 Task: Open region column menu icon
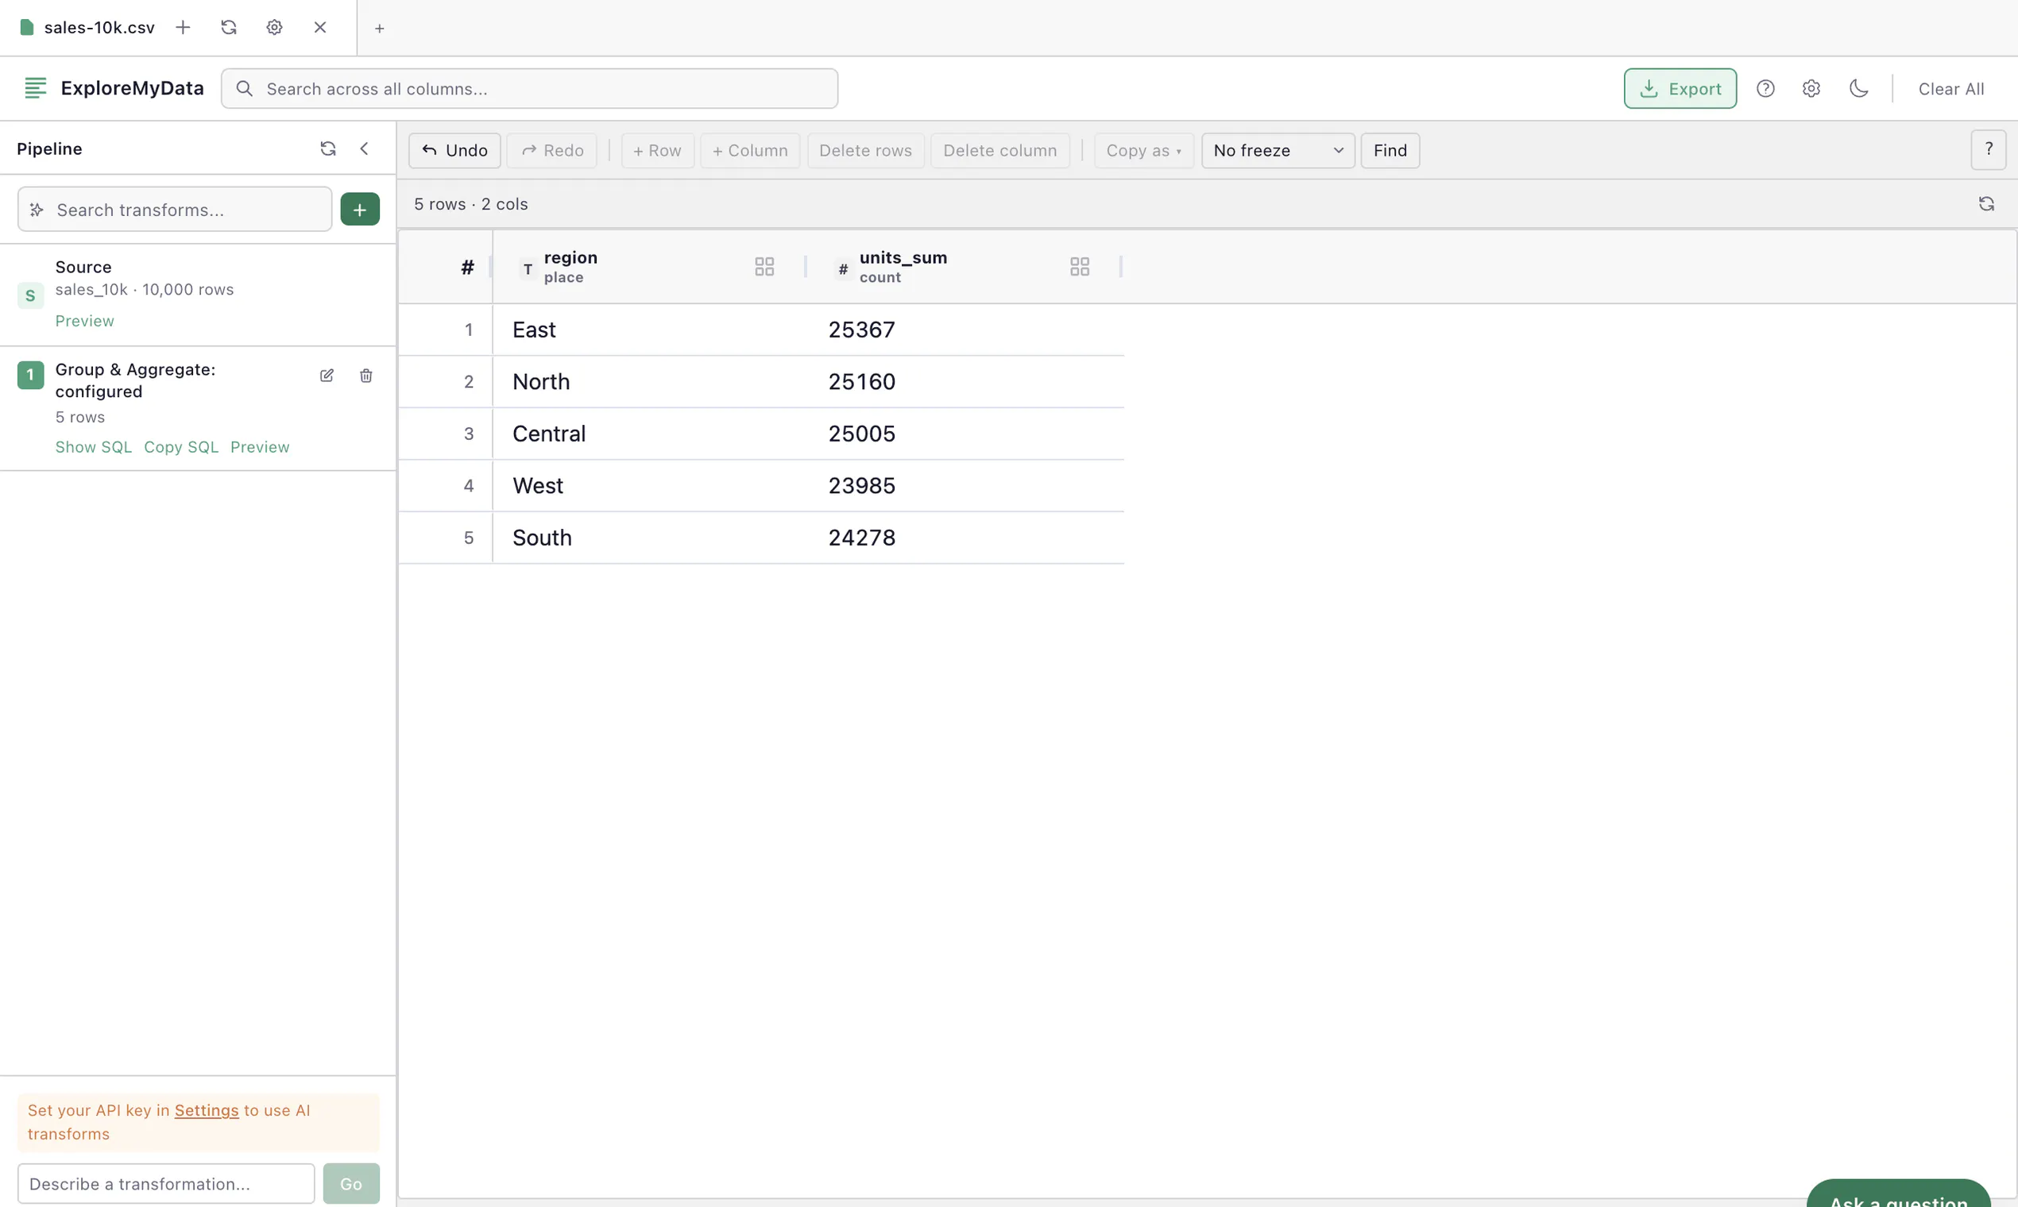pyautogui.click(x=764, y=267)
